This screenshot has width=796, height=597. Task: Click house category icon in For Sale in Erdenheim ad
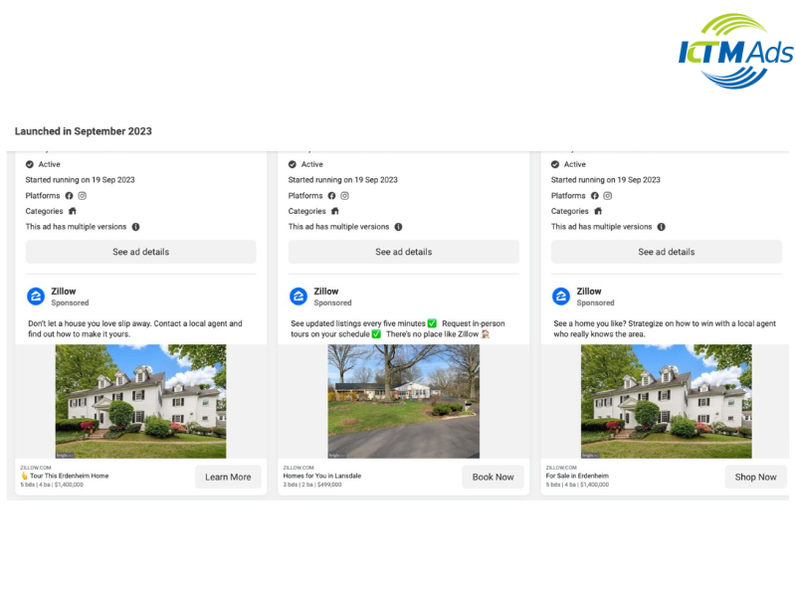coord(598,211)
